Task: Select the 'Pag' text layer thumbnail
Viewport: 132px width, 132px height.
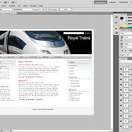Action: (x=126, y=126)
